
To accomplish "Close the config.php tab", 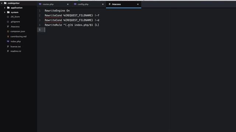I will [103, 4].
